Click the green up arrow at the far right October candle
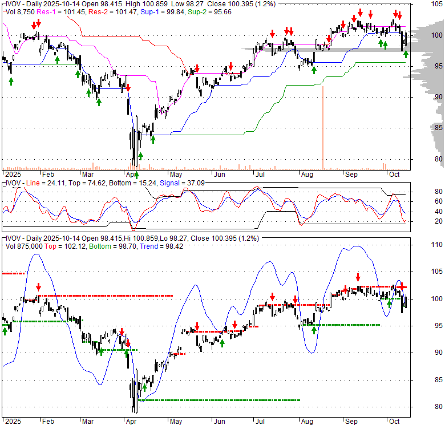This screenshot has width=445, height=425. [x=406, y=54]
